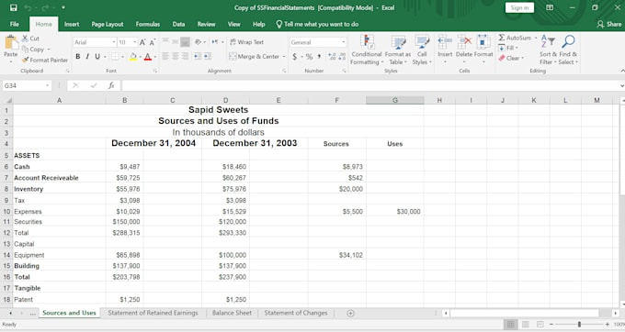This screenshot has height=332, width=625.
Task: Open the Fill dropdown
Action: click(508, 48)
